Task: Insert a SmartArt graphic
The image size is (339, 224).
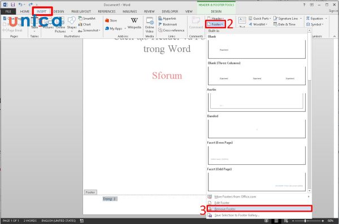Action: tap(86, 19)
